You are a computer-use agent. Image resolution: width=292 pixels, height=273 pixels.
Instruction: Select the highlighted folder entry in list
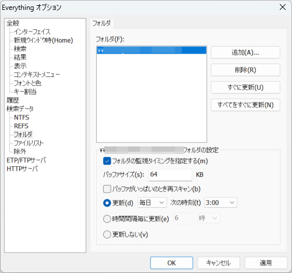click(152, 50)
